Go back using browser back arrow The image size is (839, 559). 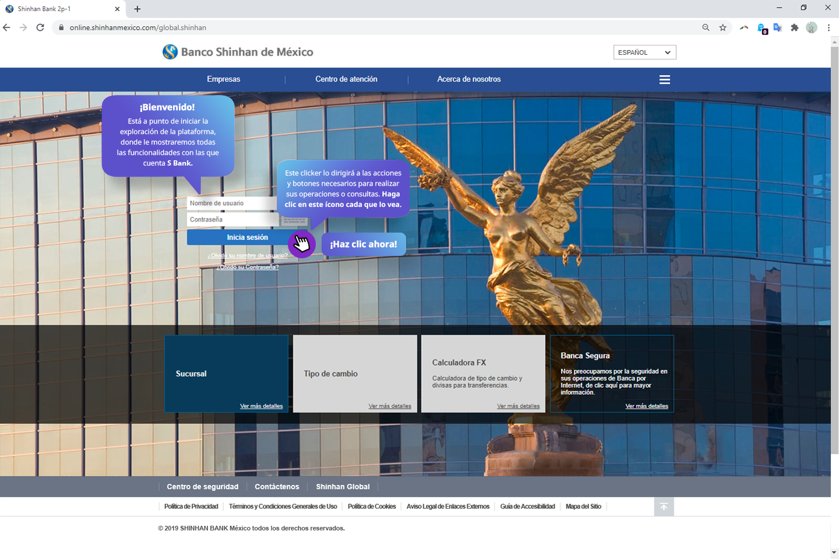pos(6,27)
